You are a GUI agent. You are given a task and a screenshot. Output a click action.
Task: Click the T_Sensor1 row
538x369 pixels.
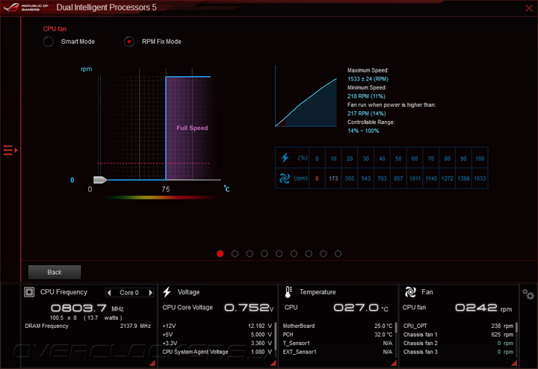[338, 343]
